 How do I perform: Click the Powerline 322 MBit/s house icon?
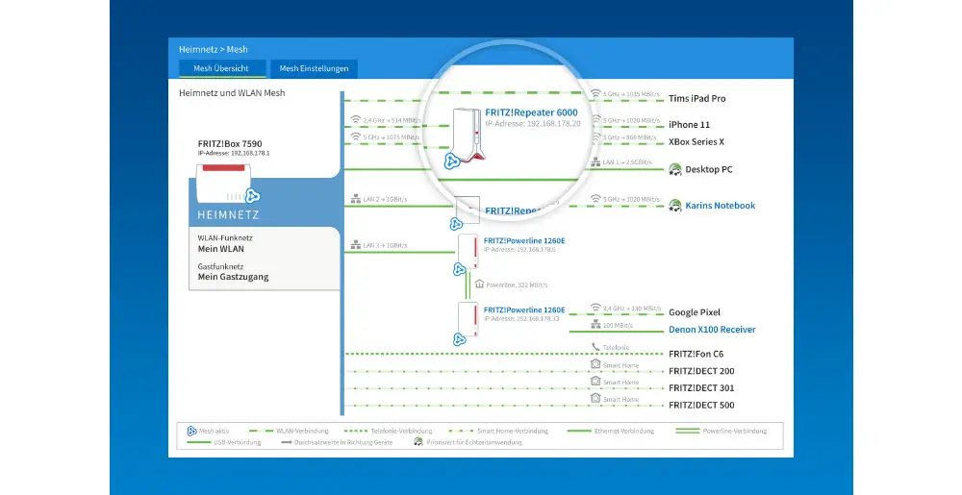pyautogui.click(x=479, y=285)
